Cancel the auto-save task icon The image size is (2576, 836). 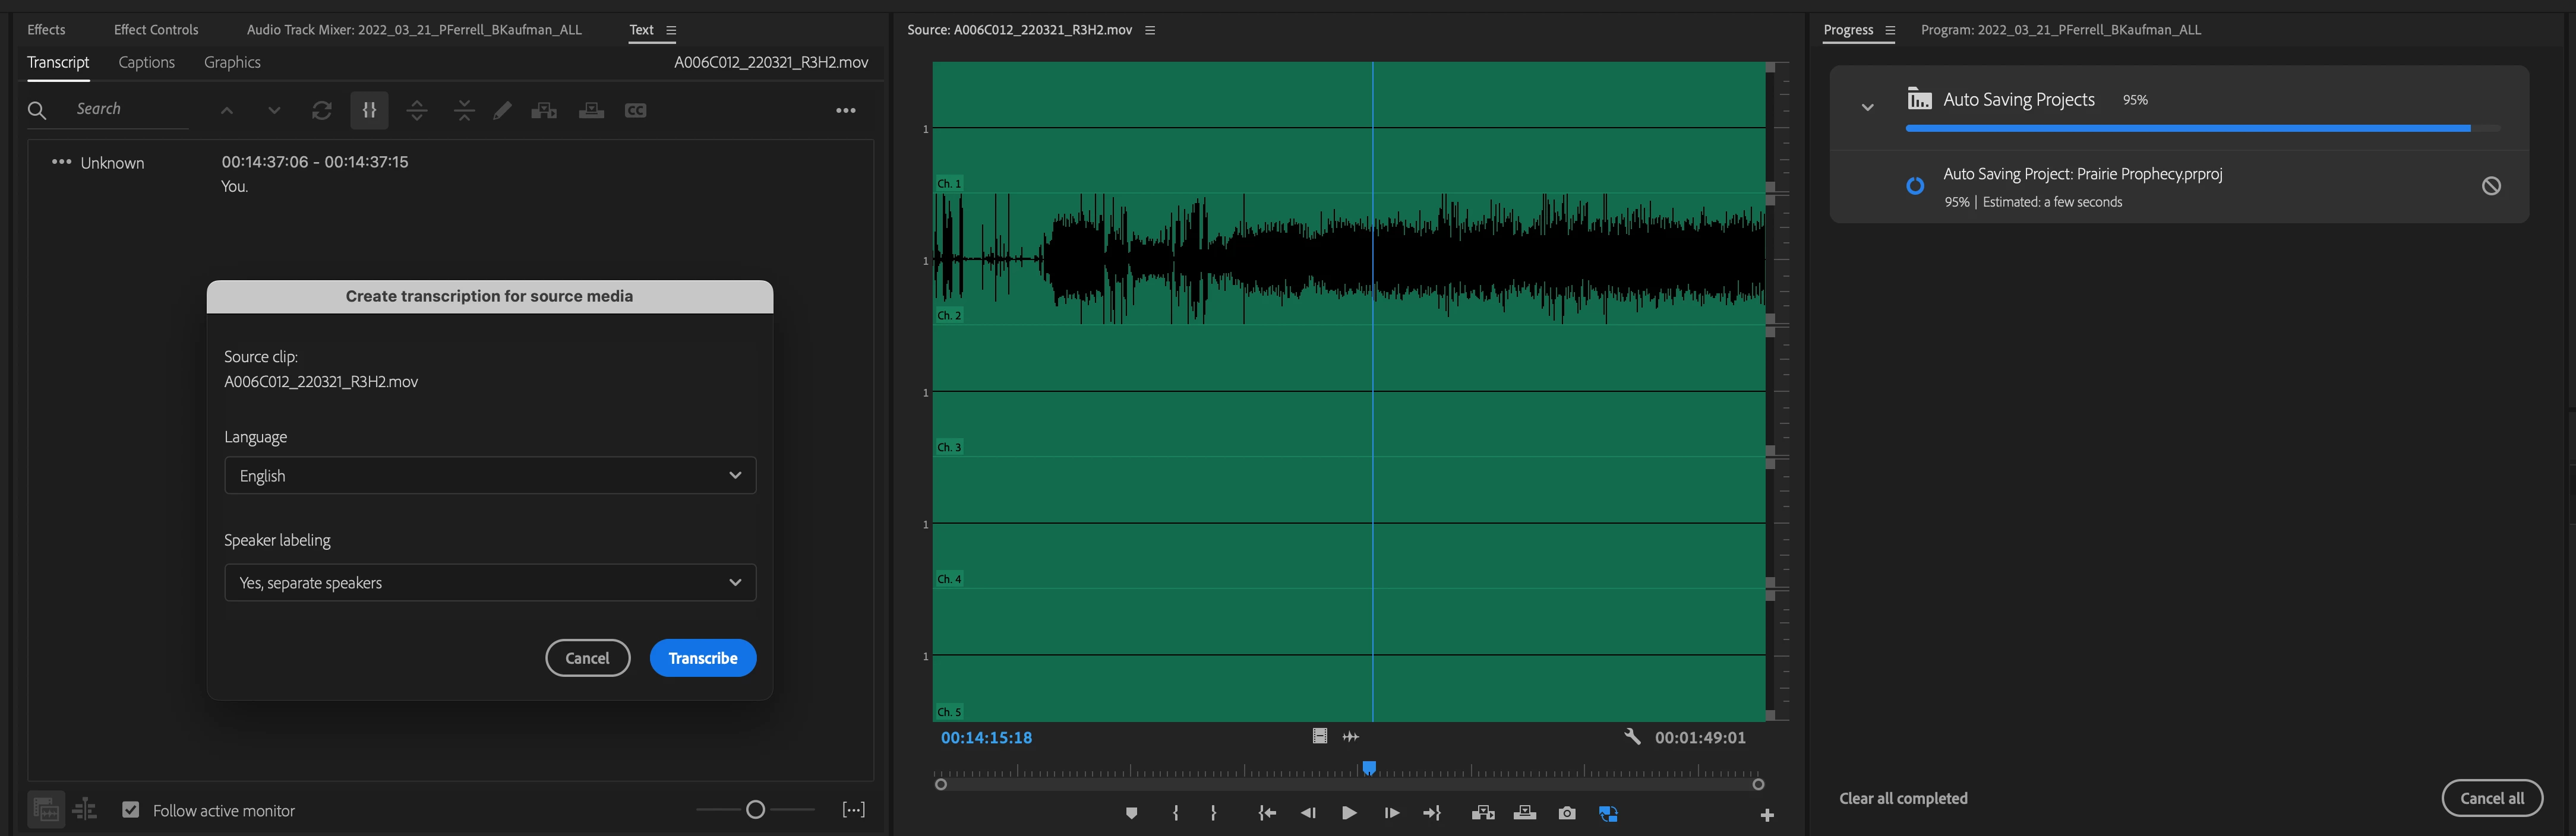coord(2491,186)
